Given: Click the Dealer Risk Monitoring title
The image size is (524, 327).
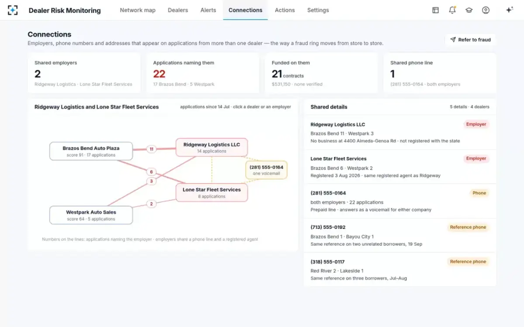Looking at the screenshot, I should 65,10.
